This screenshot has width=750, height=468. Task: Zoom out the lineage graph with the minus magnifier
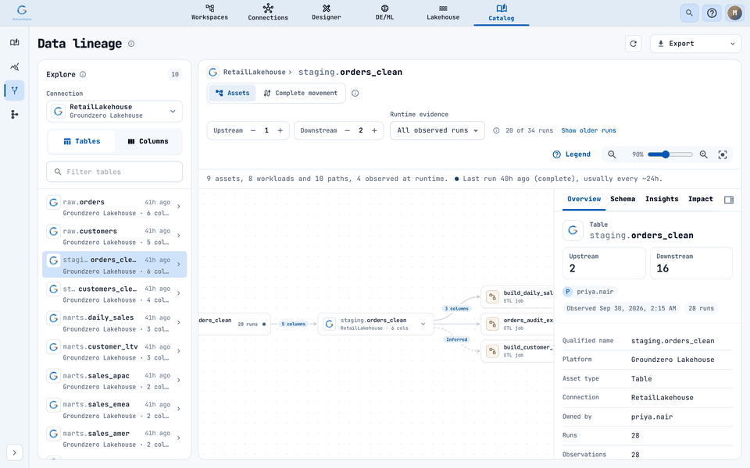click(x=612, y=154)
